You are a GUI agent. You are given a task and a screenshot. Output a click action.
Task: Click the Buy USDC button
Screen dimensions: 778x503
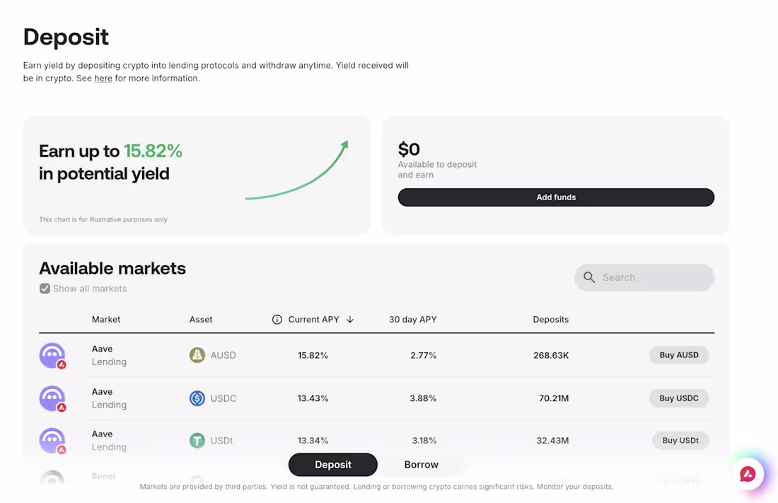pos(679,398)
